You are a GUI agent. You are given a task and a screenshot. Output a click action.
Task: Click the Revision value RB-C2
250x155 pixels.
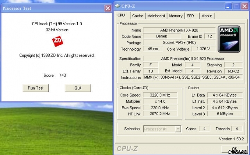point(234,71)
